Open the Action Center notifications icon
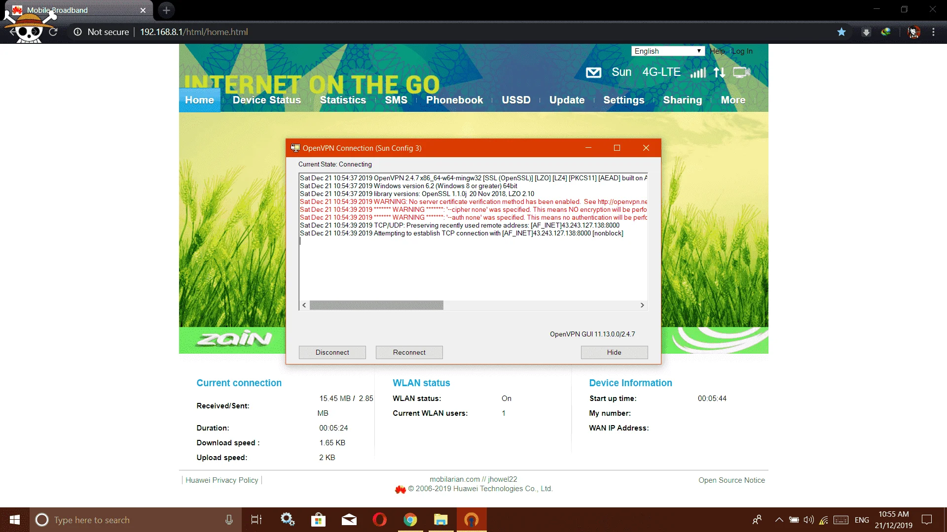This screenshot has width=947, height=532. point(927,520)
